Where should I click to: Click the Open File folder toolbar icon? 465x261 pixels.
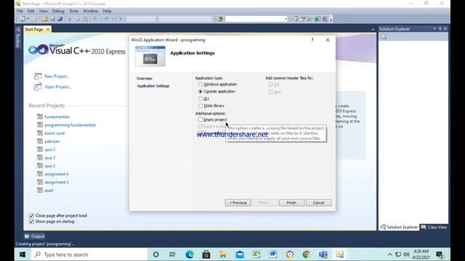tap(44, 19)
